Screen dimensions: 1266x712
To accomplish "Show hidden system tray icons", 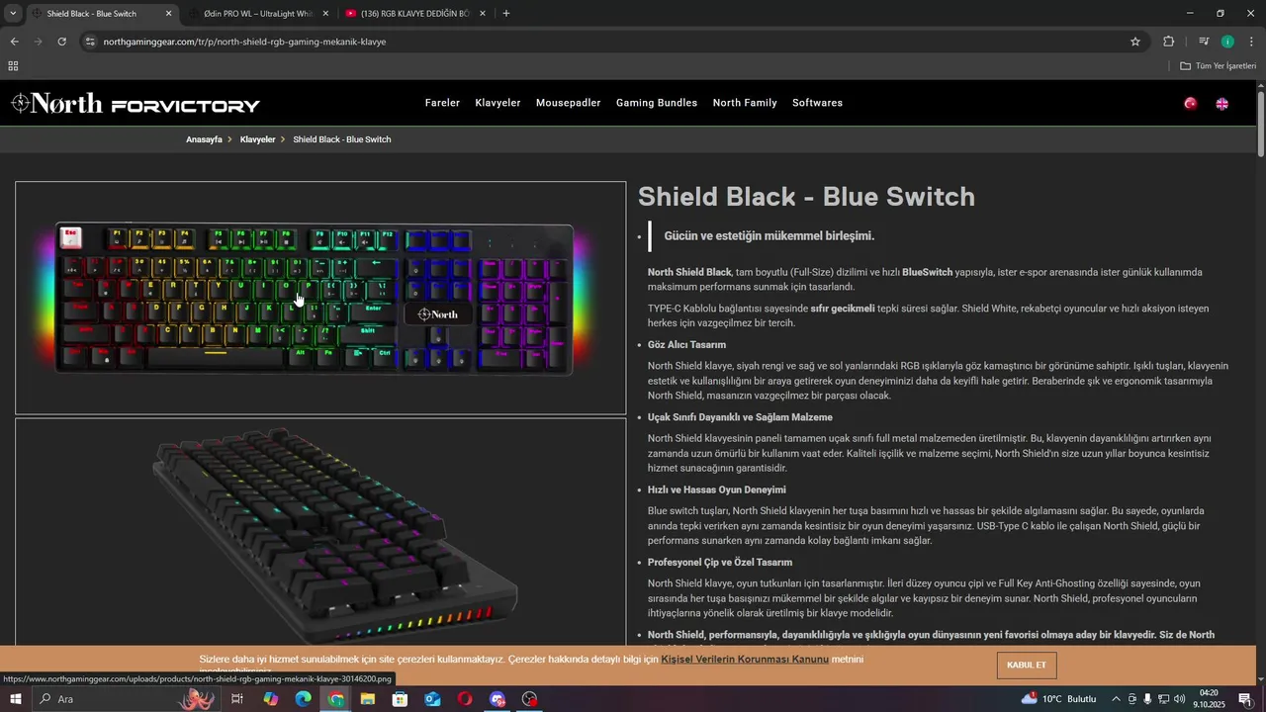I will coord(1117,699).
